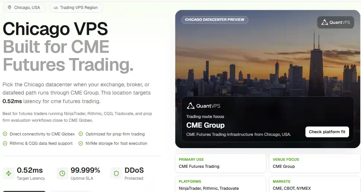Click the Direct connectivity to CME Globex text
The width and height of the screenshot is (361, 192).
42,134
